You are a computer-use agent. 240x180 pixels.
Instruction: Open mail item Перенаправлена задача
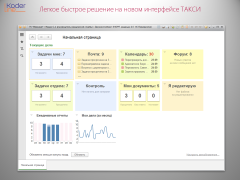click(94, 64)
